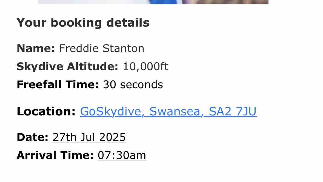Click the underlined arrival time 07:30am
The width and height of the screenshot is (323, 182).
(122, 155)
